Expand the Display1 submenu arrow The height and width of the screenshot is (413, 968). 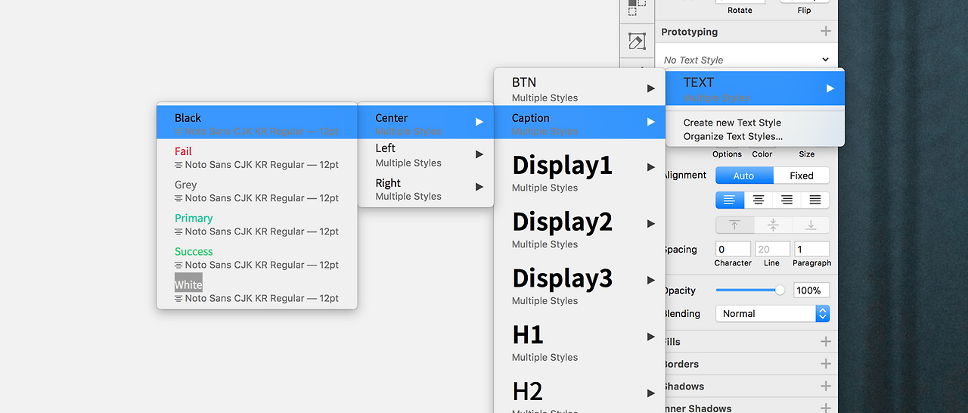coord(650,167)
